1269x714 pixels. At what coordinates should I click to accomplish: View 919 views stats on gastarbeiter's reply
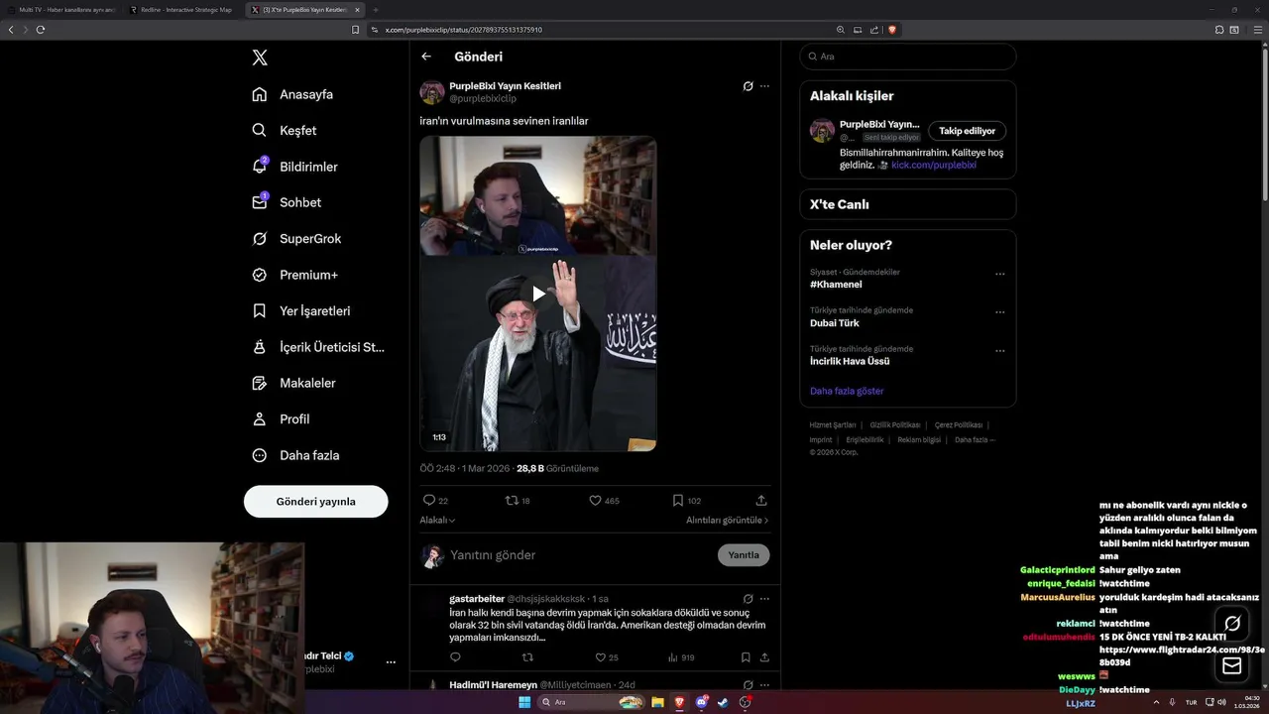(680, 657)
